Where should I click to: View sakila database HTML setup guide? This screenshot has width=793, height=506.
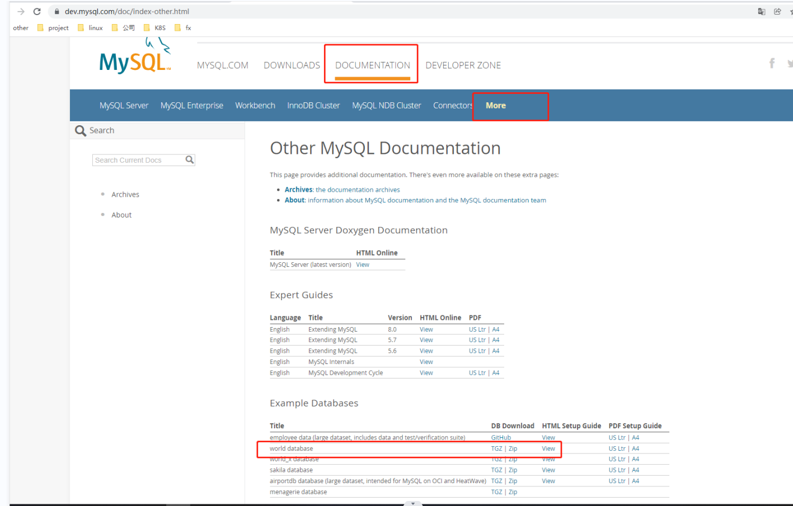548,470
